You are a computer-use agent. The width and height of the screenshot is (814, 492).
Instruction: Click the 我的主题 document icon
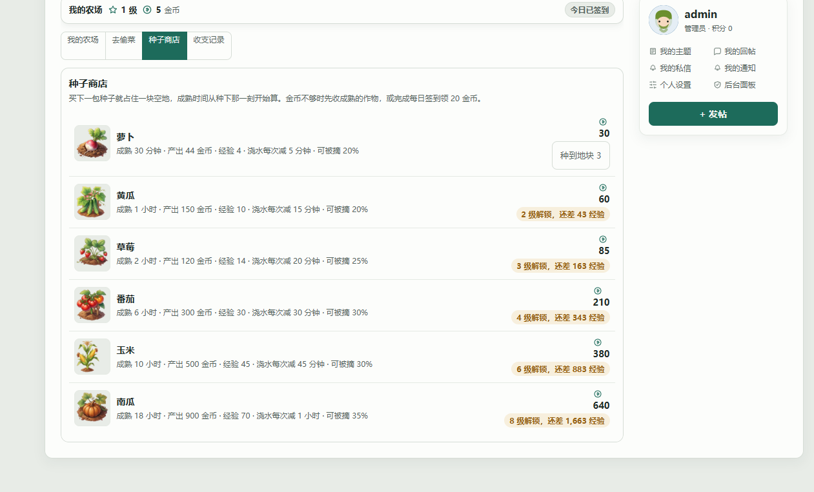pos(653,51)
